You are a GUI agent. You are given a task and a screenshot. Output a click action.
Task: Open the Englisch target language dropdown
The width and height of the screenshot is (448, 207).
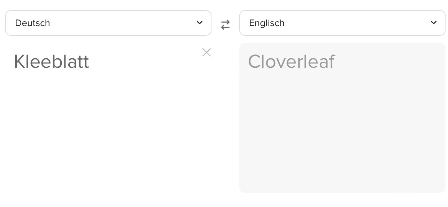pos(342,23)
